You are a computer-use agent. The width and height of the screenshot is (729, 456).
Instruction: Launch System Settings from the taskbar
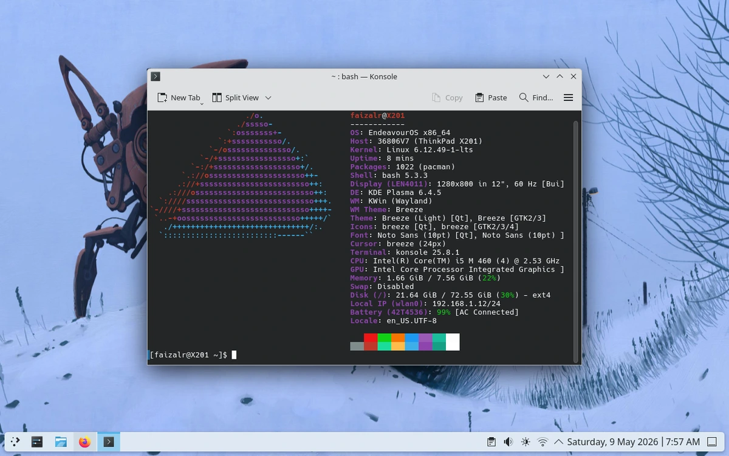click(37, 442)
